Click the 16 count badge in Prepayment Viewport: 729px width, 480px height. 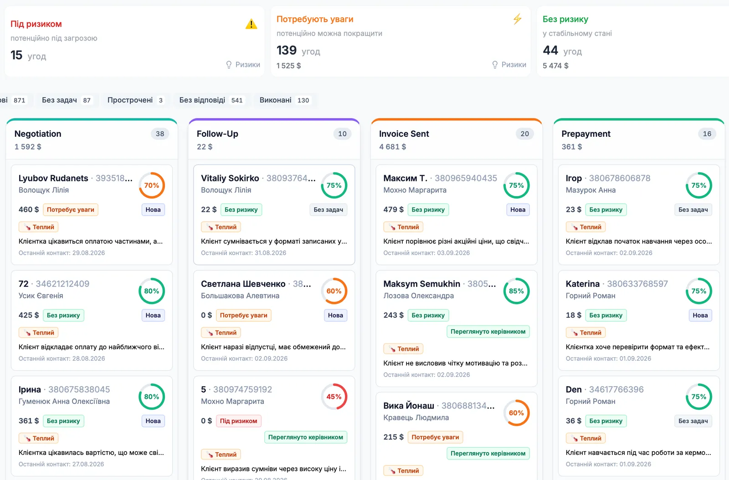(707, 134)
